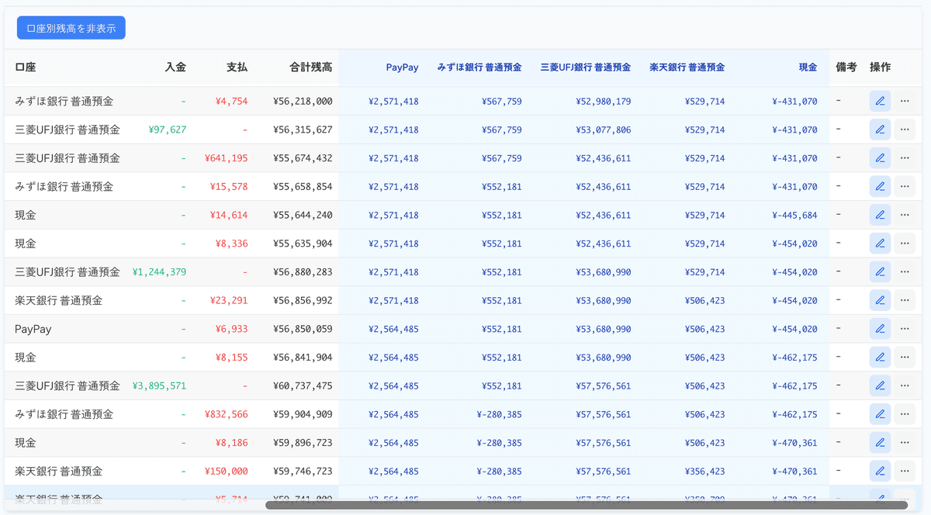Open more options for payment ¥832,566 row
This screenshot has height=515, width=931.
[x=905, y=414]
